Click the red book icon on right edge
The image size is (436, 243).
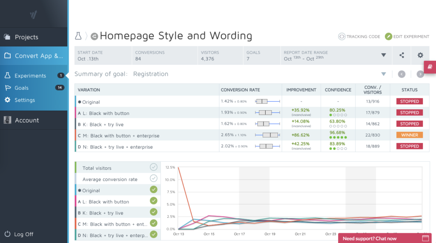pyautogui.click(x=430, y=67)
